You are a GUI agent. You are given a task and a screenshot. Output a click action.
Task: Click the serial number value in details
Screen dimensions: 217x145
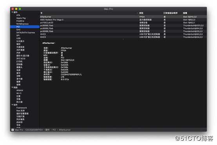(71, 75)
